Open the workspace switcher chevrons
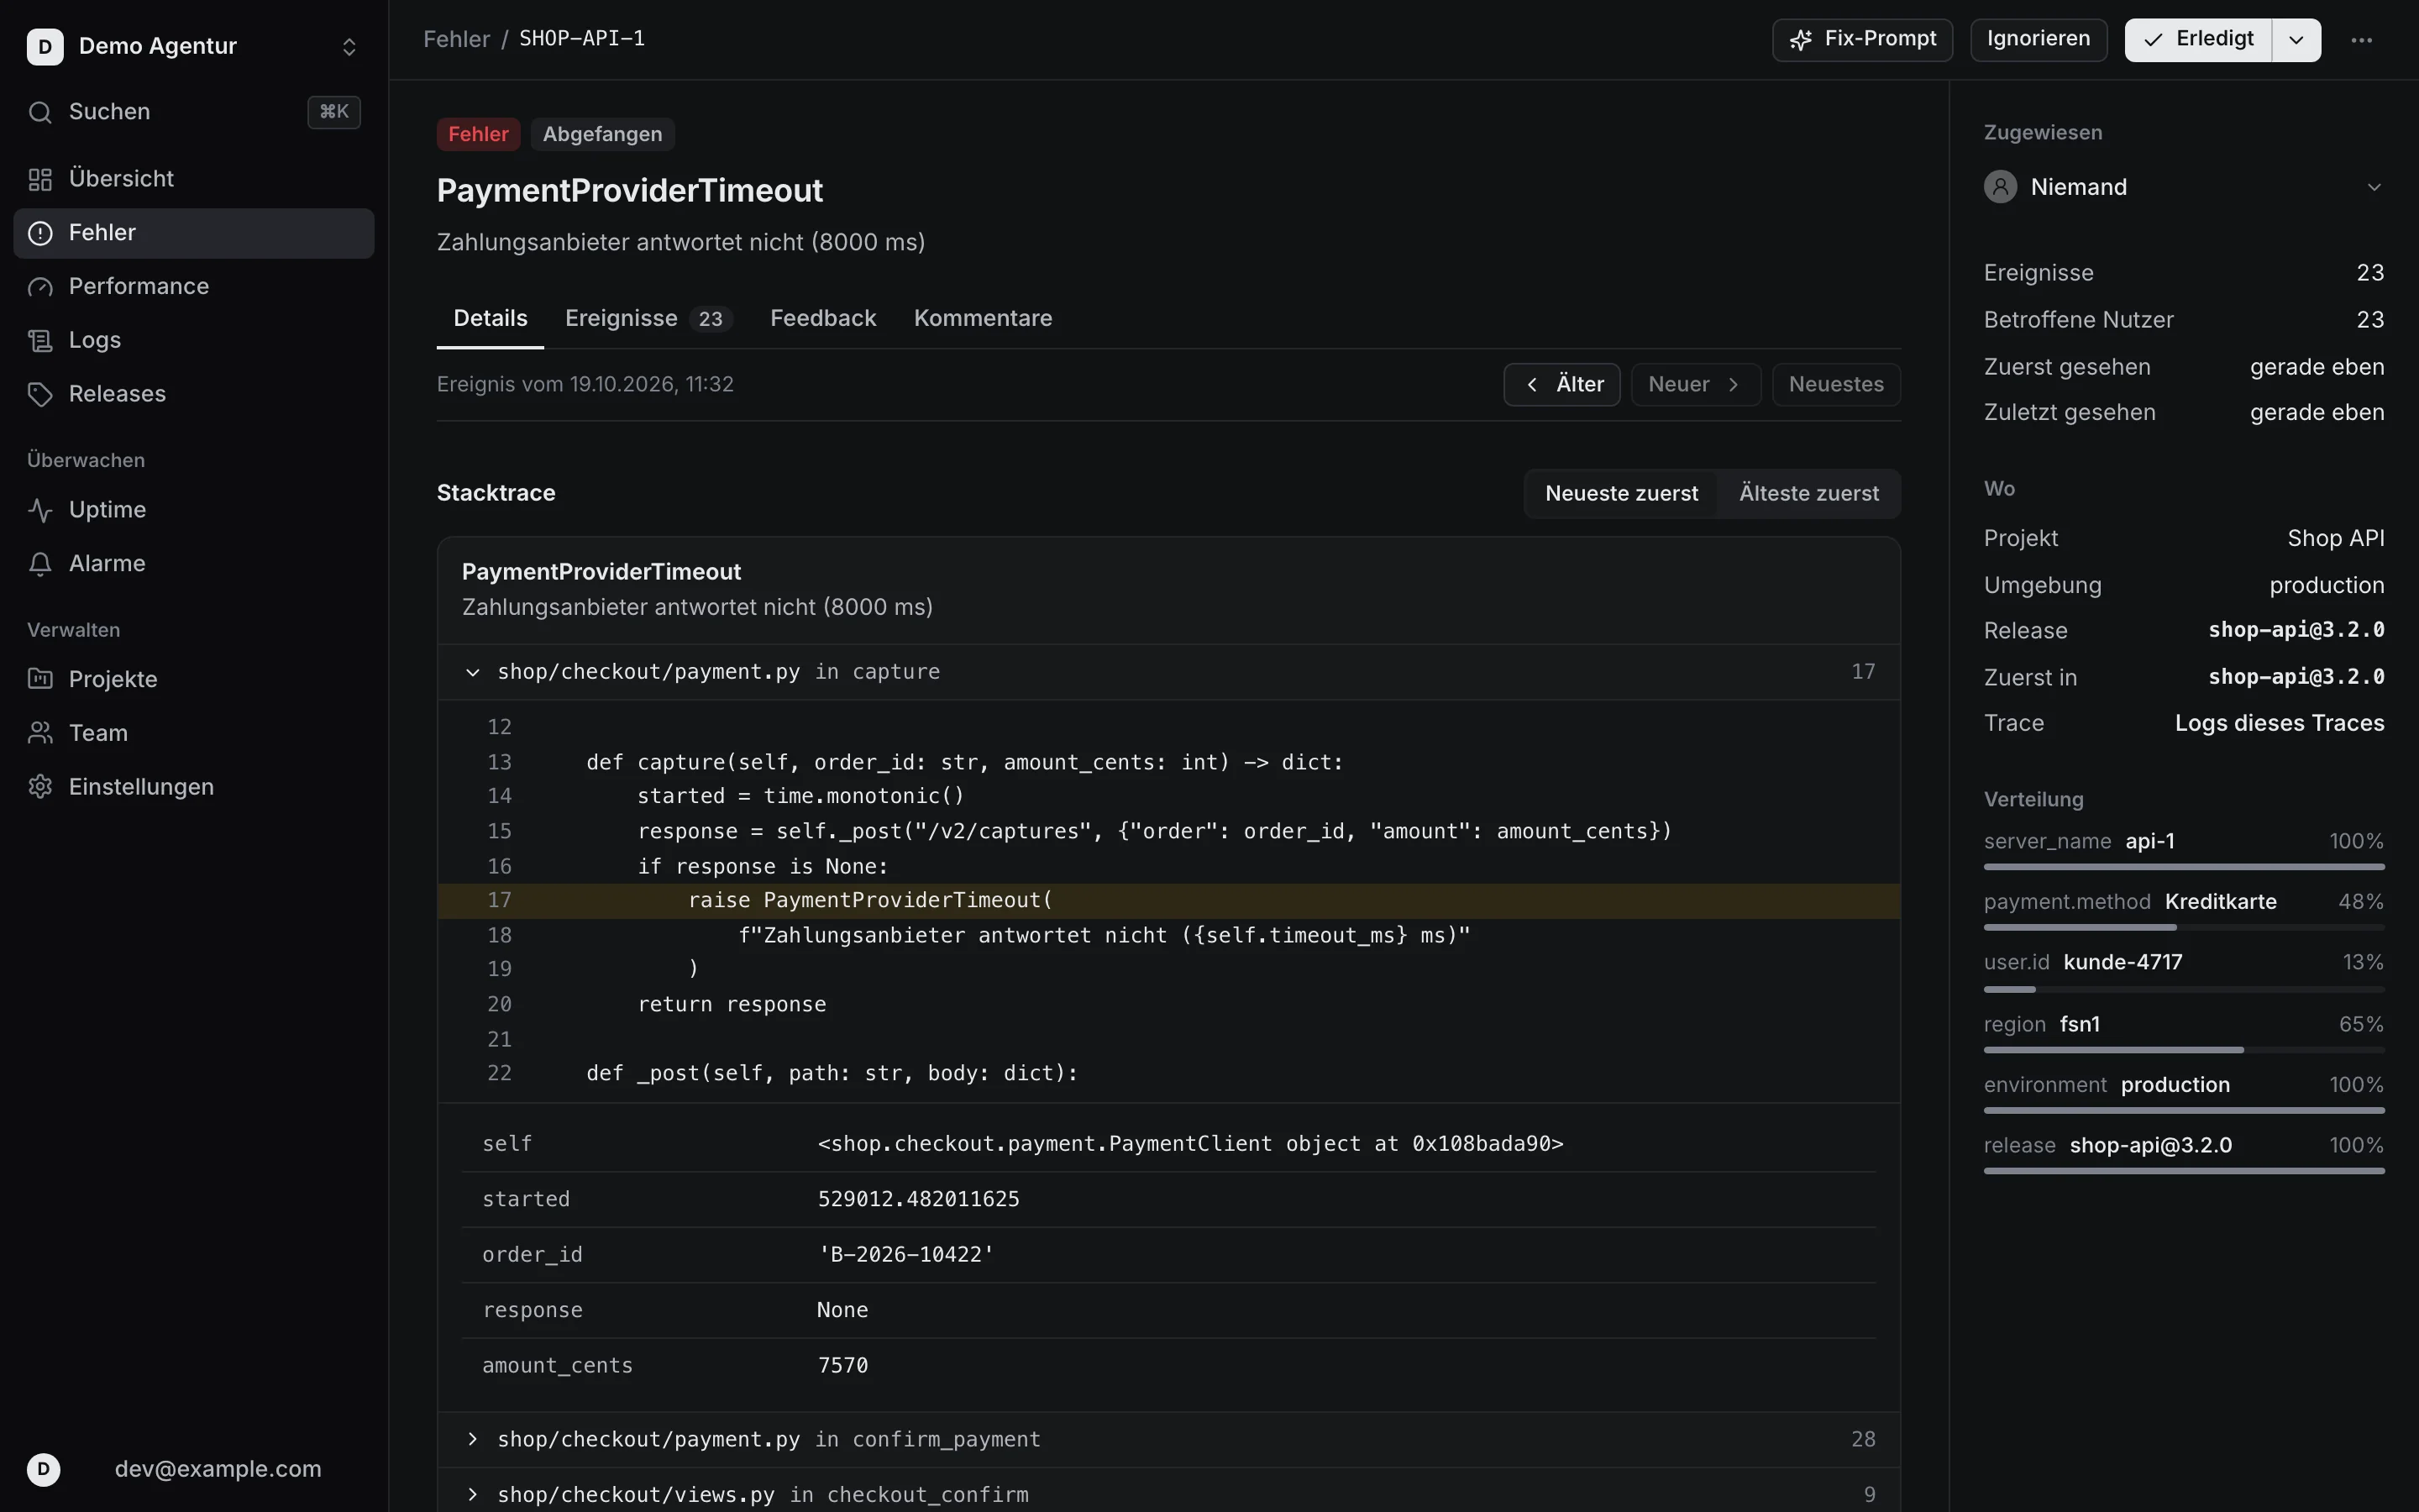 pyautogui.click(x=349, y=46)
